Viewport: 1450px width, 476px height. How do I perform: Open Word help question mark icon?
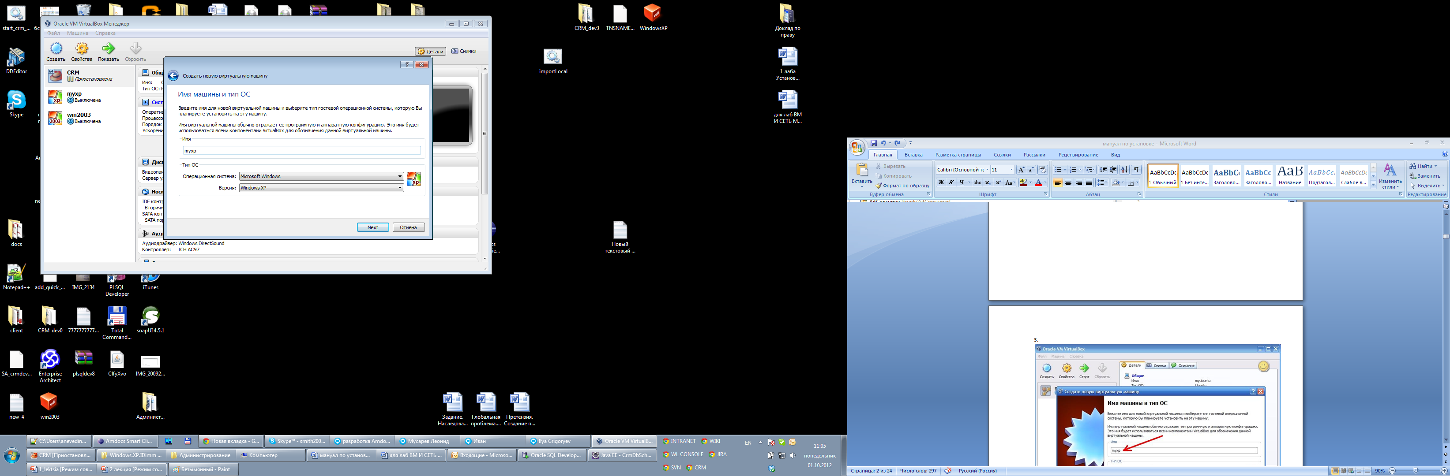[x=1445, y=155]
